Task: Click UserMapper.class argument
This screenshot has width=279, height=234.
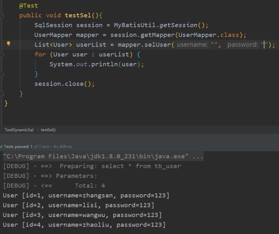Action: pyautogui.click(x=208, y=35)
